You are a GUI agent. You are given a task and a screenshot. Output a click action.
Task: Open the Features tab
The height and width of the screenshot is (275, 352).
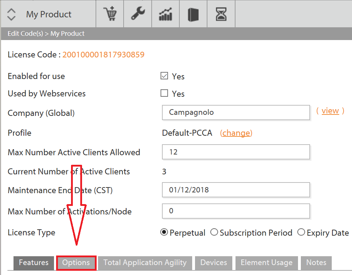click(33, 263)
